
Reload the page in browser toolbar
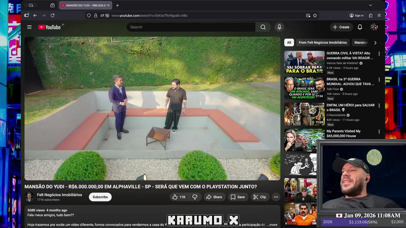pyautogui.click(x=52, y=16)
